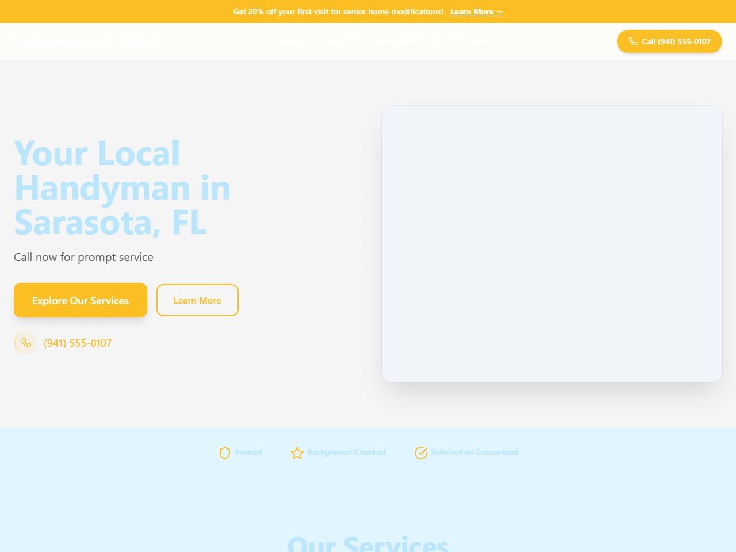The image size is (736, 552).
Task: Open the Learn More link in the promo banner
Action: (472, 11)
